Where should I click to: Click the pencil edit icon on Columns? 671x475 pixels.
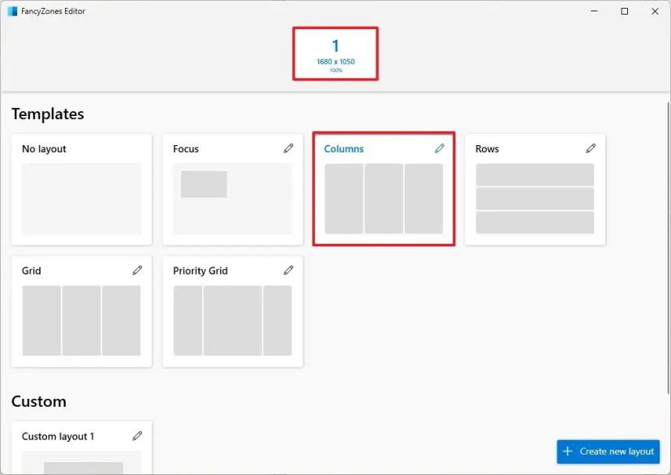pos(440,148)
